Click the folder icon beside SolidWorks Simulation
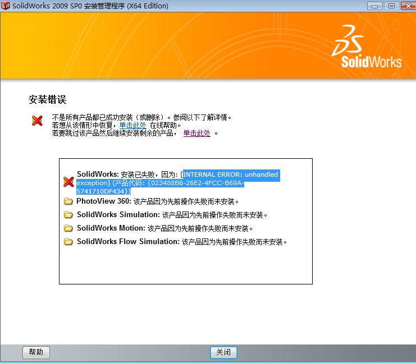The image size is (416, 363). tap(68, 214)
